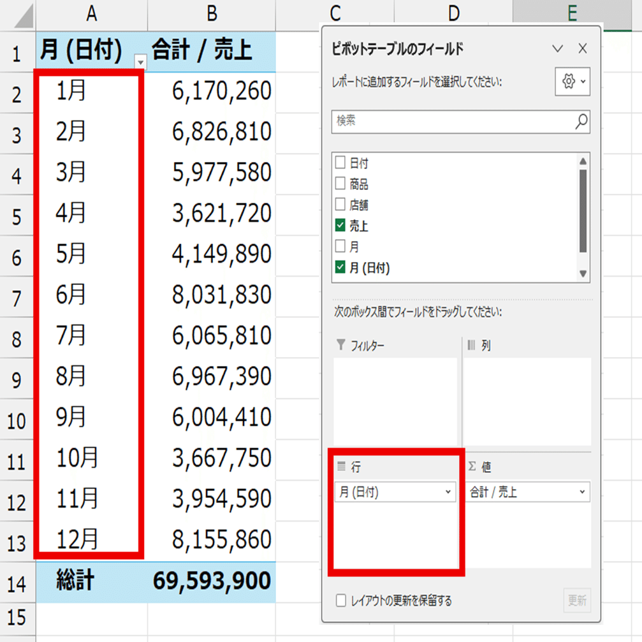The width and height of the screenshot is (642, 642).
Task: Click inside the 検索 search field
Action: (x=446, y=120)
